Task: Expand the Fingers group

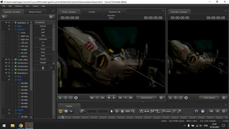Action: click(16, 110)
